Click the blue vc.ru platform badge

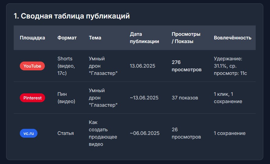coord(29,133)
